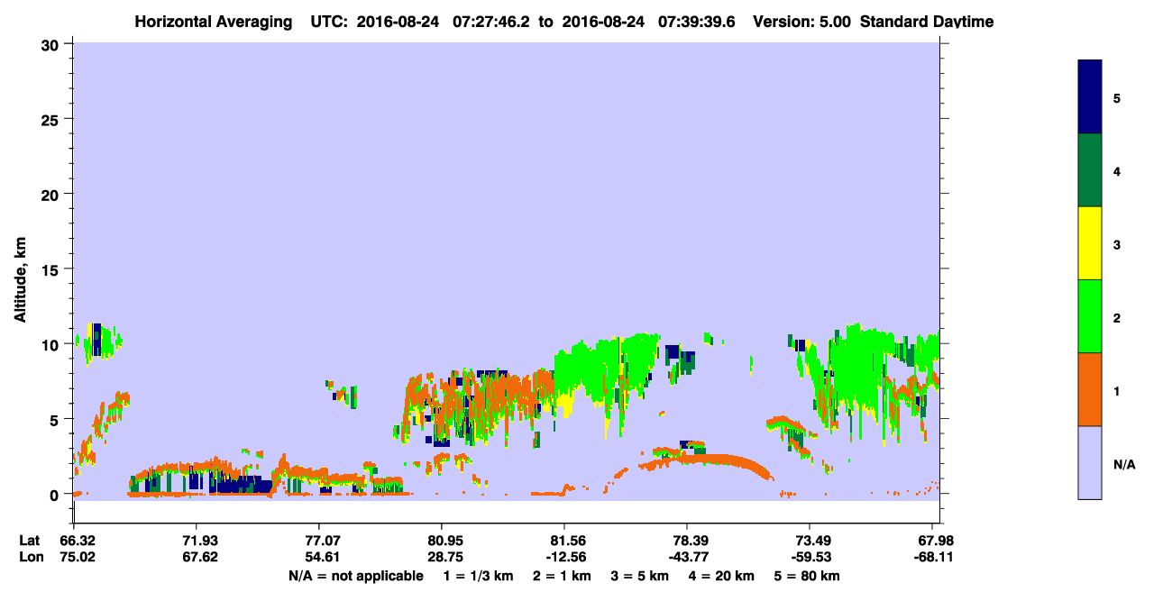Click the color bar label '3'
This screenshot has width=1172, height=601.
(1117, 243)
